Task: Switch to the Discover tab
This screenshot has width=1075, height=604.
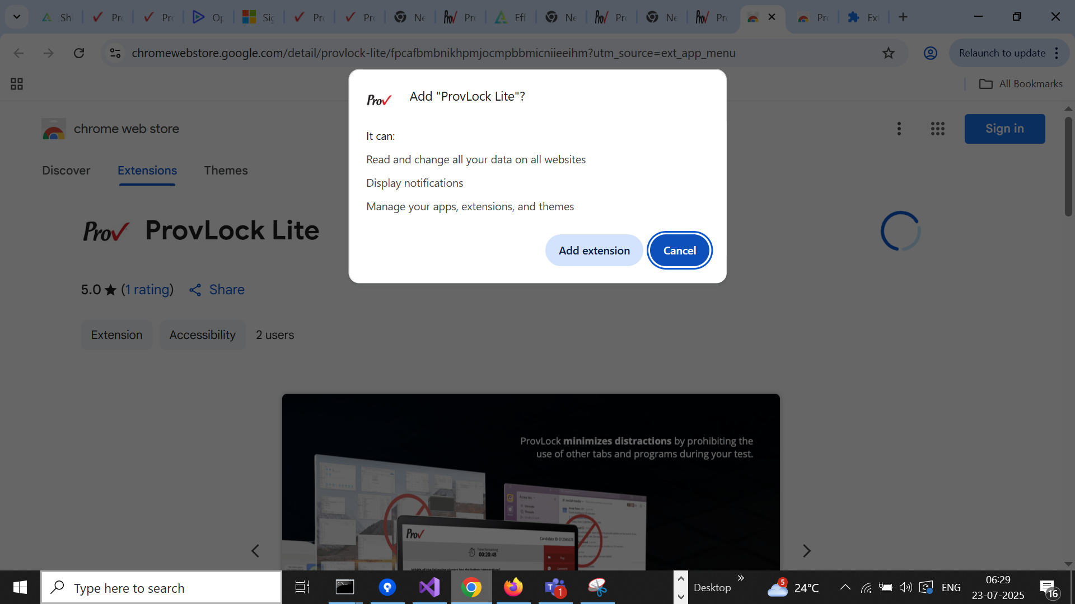Action: click(66, 171)
